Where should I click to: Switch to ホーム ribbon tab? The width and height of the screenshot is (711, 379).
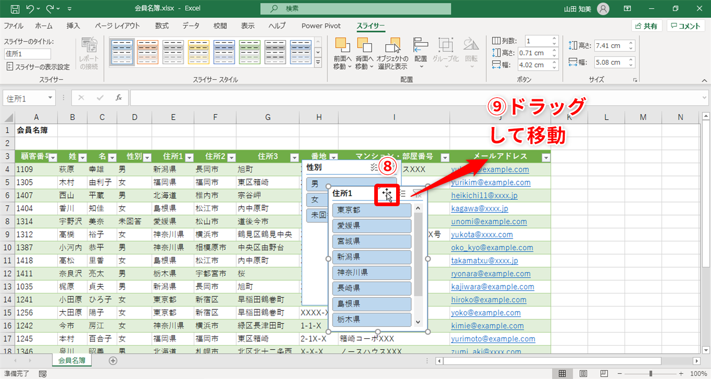point(44,26)
